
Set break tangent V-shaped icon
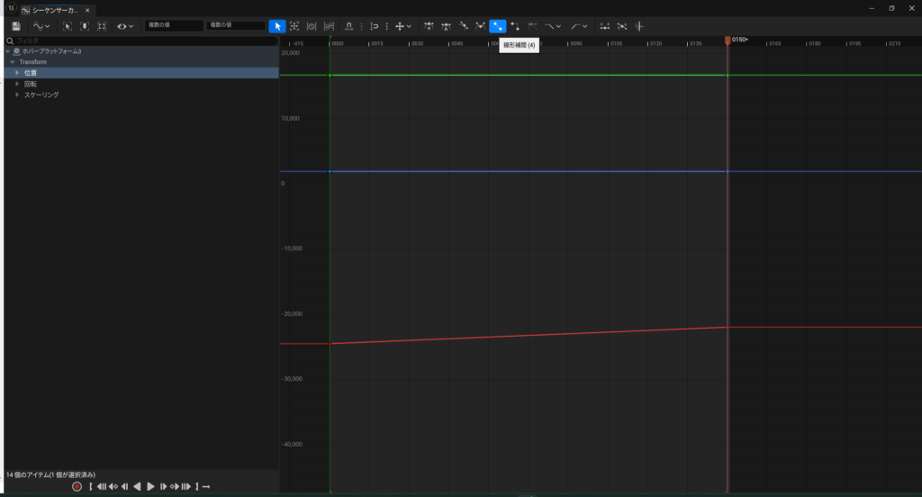[481, 26]
